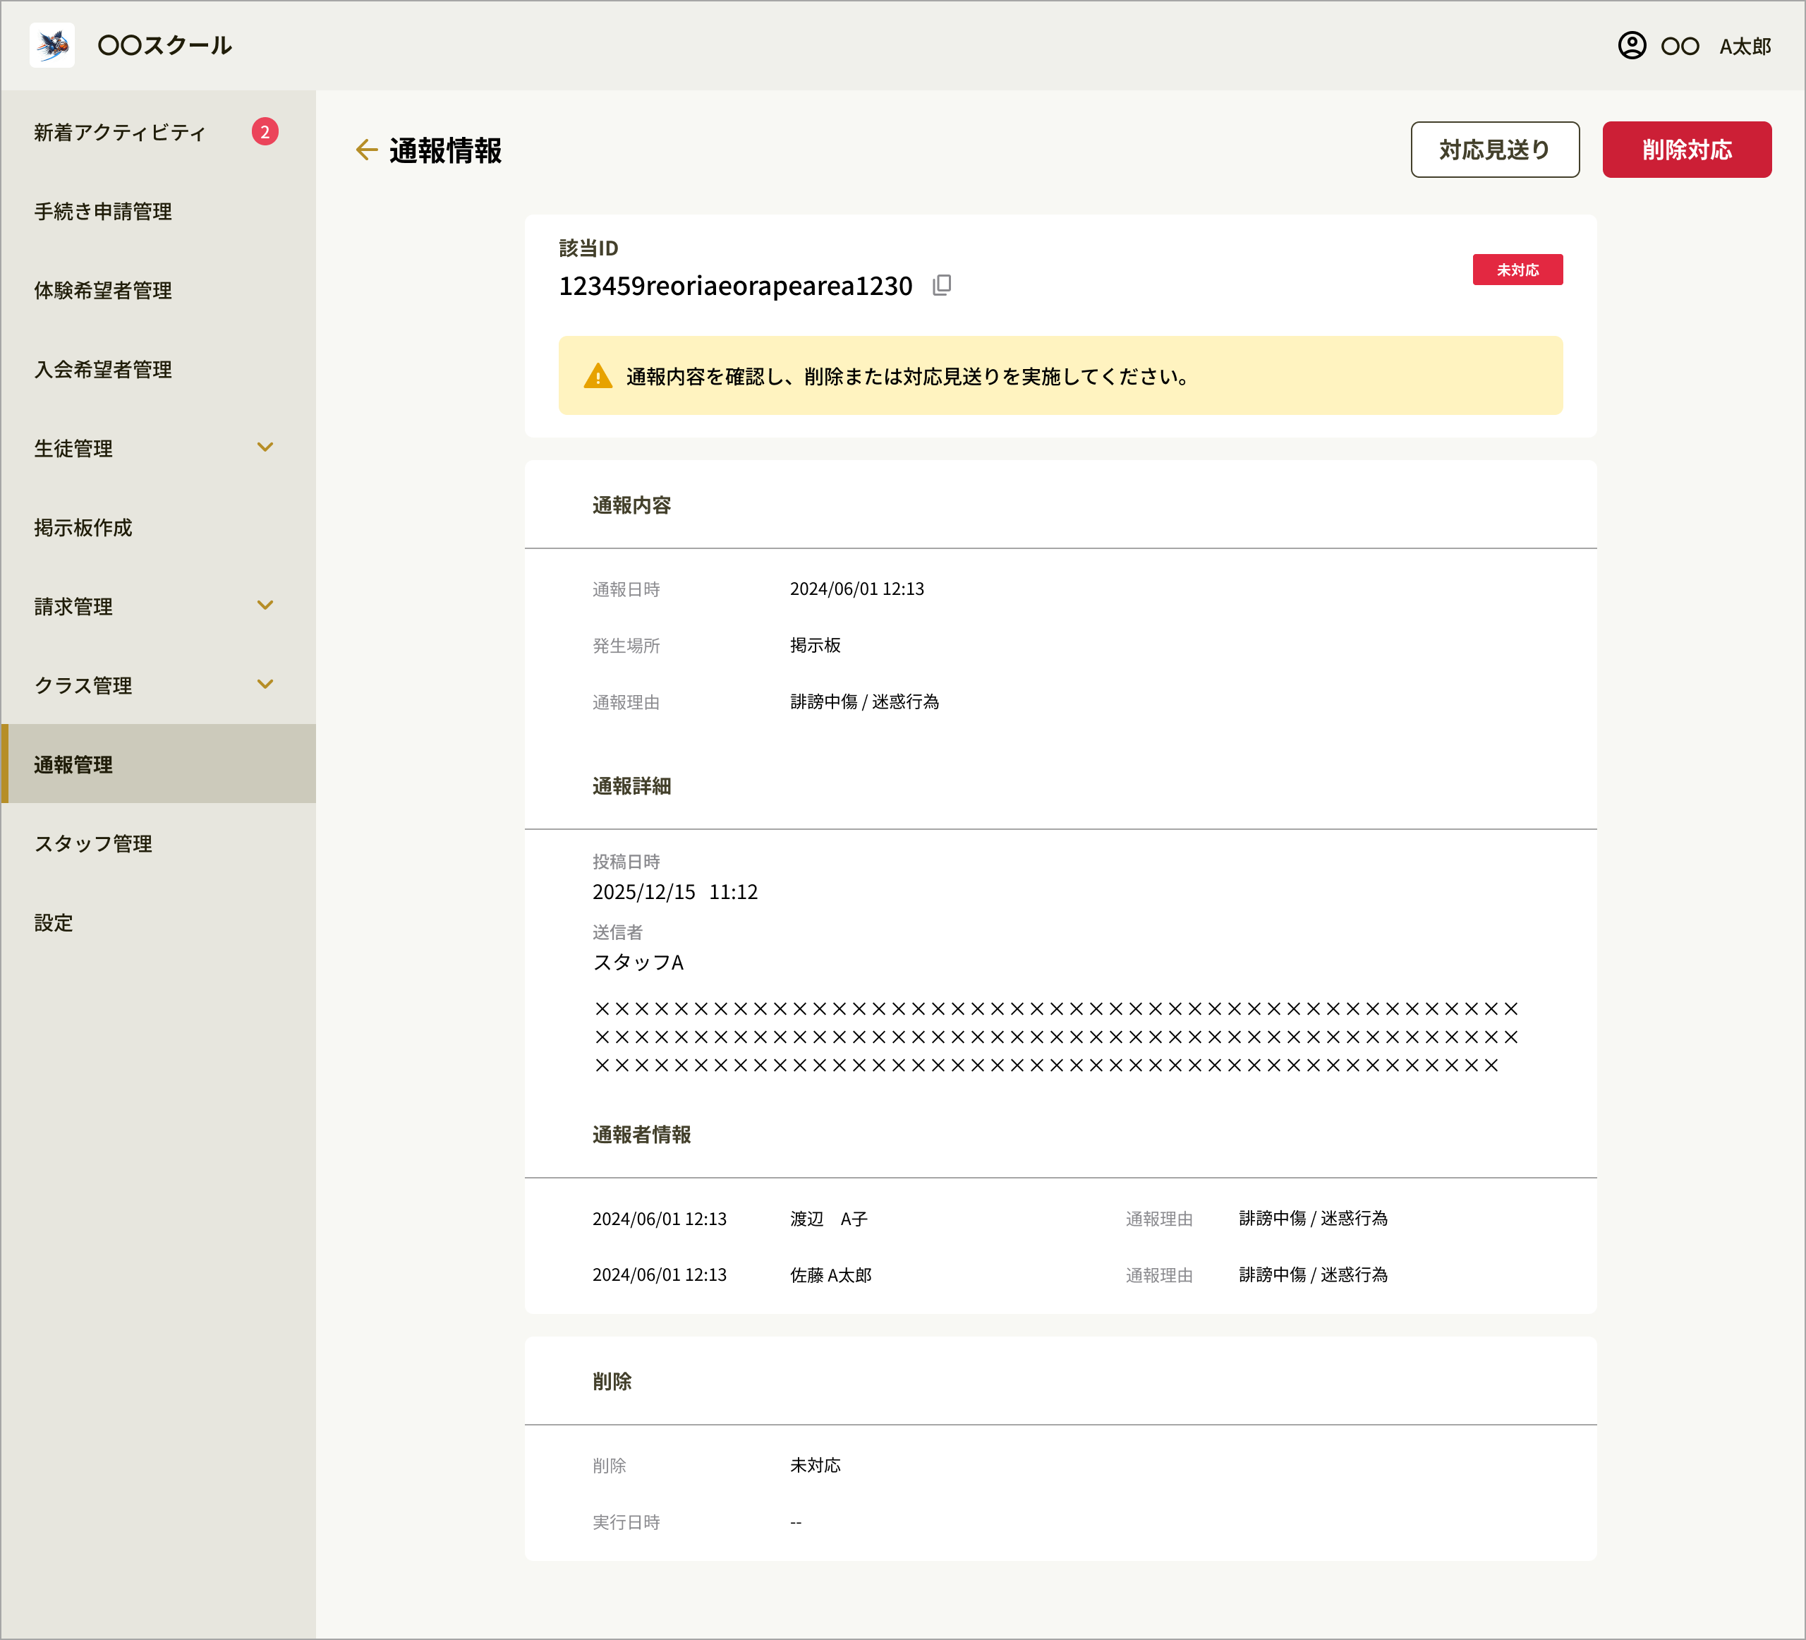Click the 〇〇スクール title text

[165, 46]
